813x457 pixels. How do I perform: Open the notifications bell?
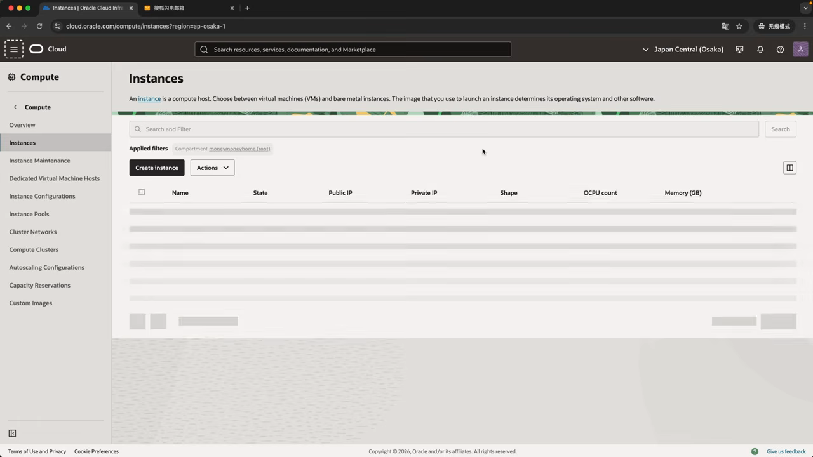[x=760, y=49]
